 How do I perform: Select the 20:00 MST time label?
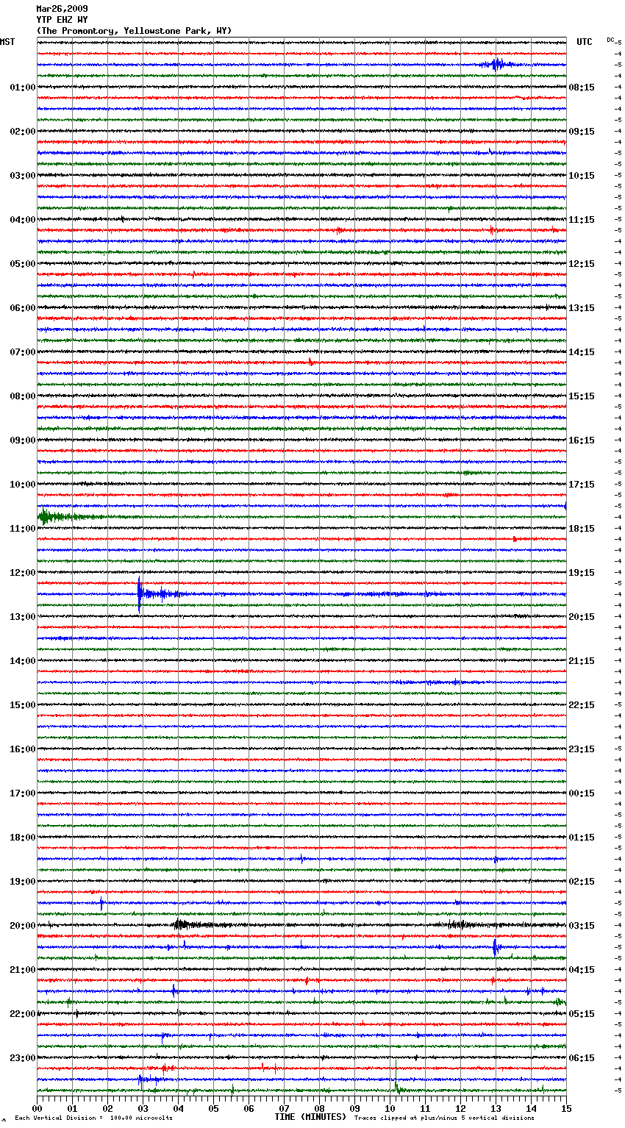tap(23, 926)
